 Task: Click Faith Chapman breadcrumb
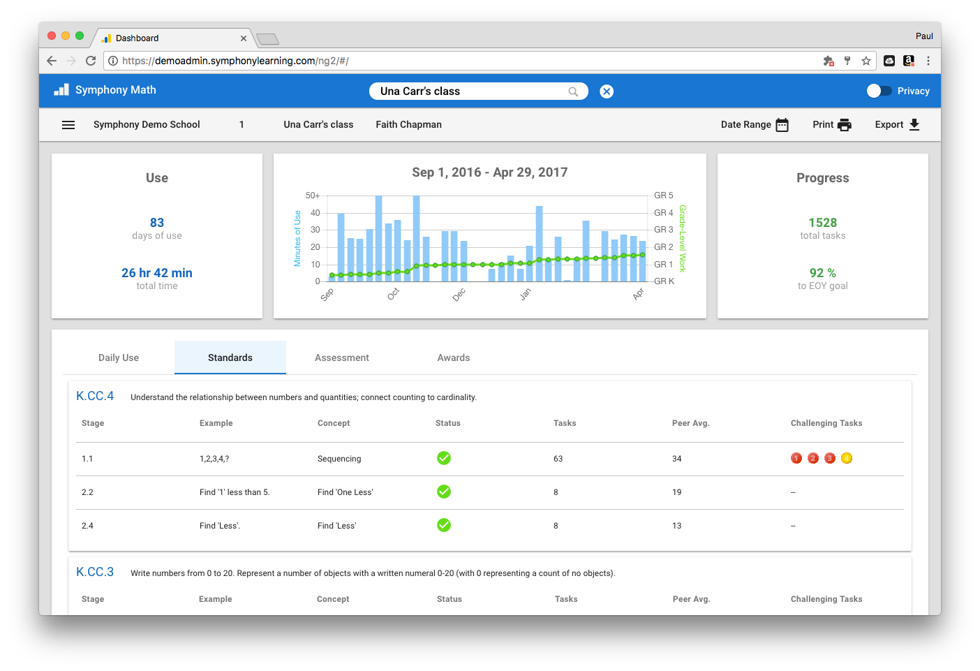(x=408, y=125)
